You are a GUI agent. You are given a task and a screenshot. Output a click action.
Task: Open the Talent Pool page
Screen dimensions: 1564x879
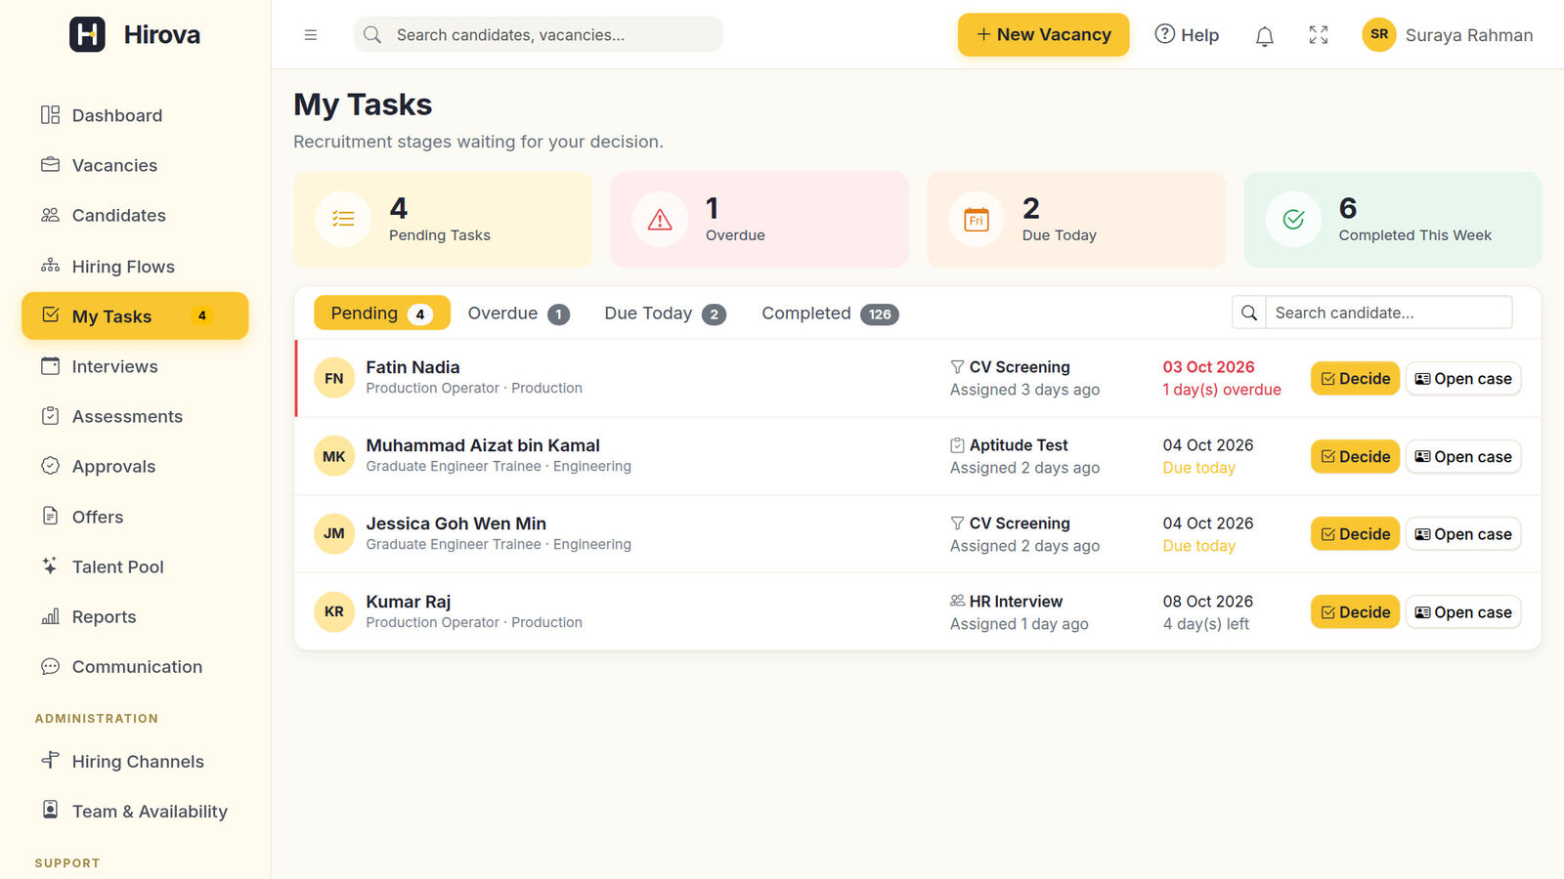click(135, 566)
